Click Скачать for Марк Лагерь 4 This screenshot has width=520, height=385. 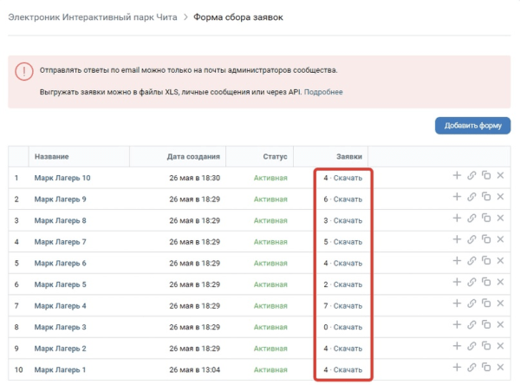click(348, 305)
